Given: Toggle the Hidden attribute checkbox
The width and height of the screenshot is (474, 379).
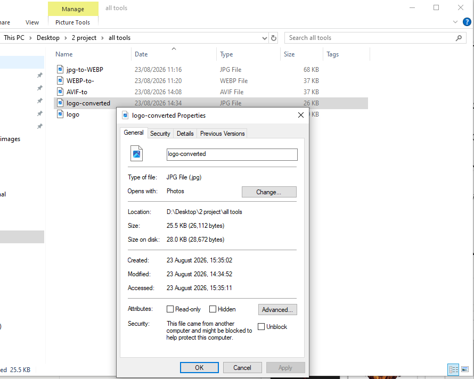Looking at the screenshot, I should tap(213, 309).
